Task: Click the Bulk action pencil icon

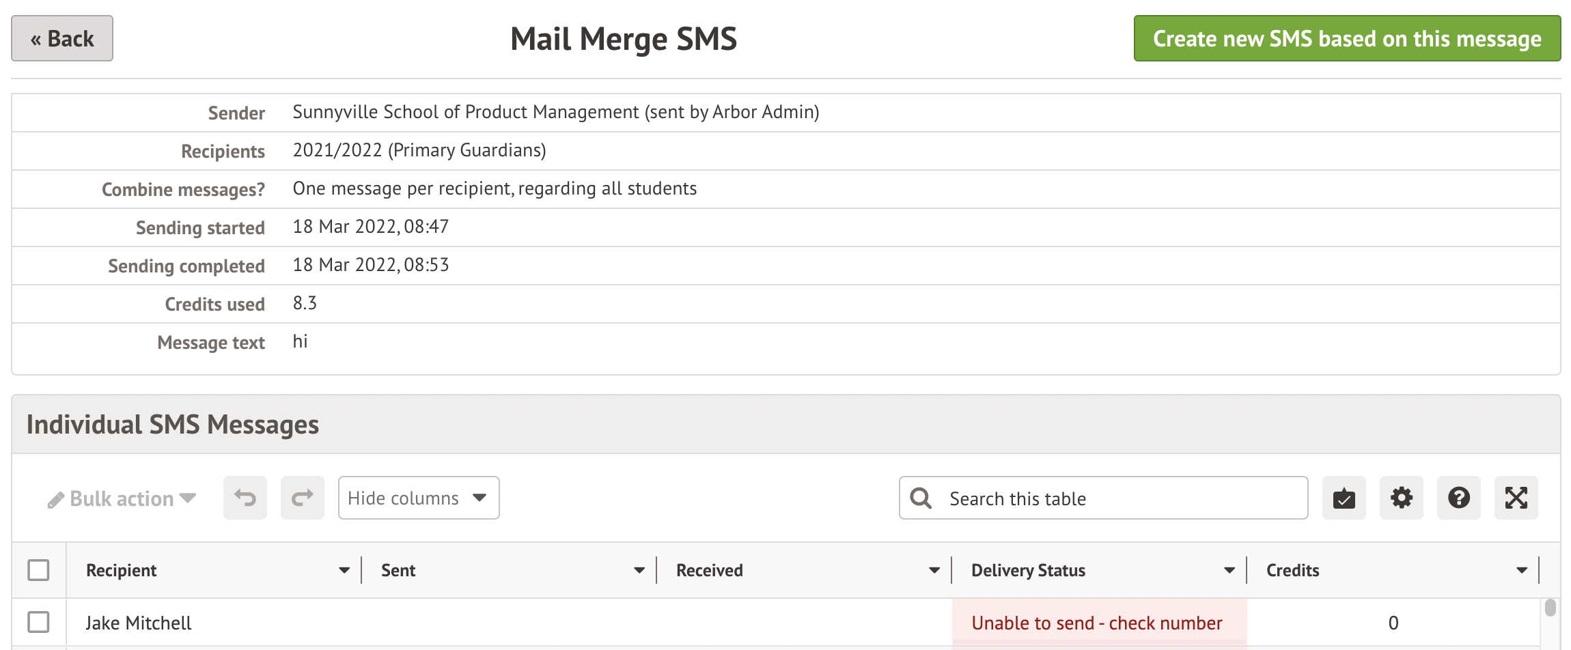Action: 56,500
